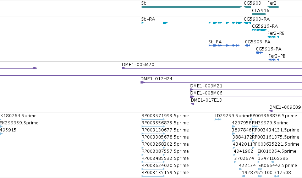The image size is (302, 178).
Task: Click the CG5903 gene arrow
Action: [247, 7]
